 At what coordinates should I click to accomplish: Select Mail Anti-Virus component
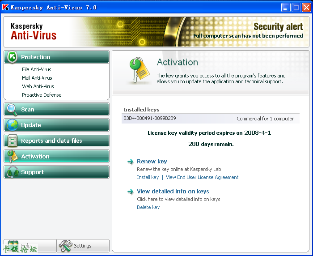[37, 78]
